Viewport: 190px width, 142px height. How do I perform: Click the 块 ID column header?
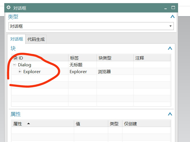(40, 58)
